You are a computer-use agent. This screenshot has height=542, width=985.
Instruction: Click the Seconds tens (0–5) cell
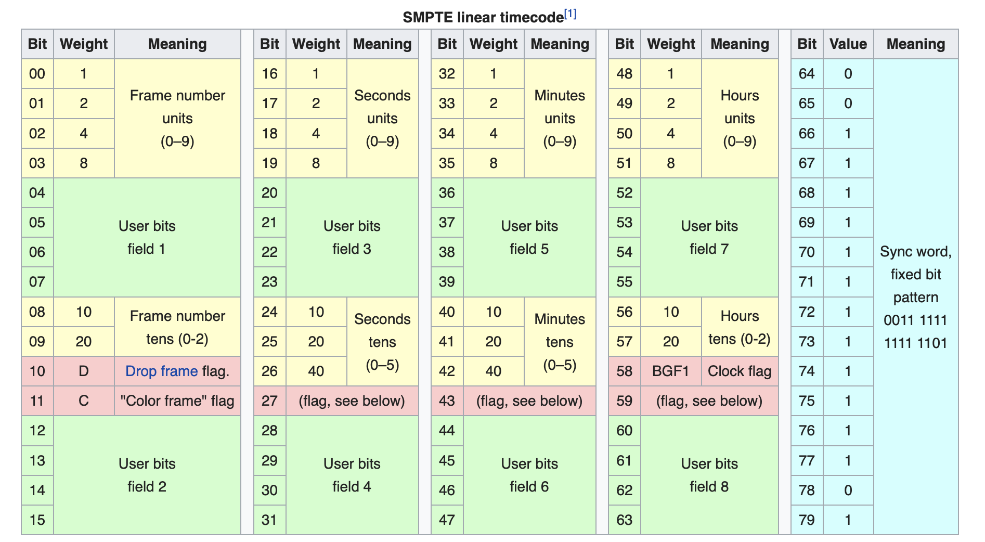(x=382, y=341)
